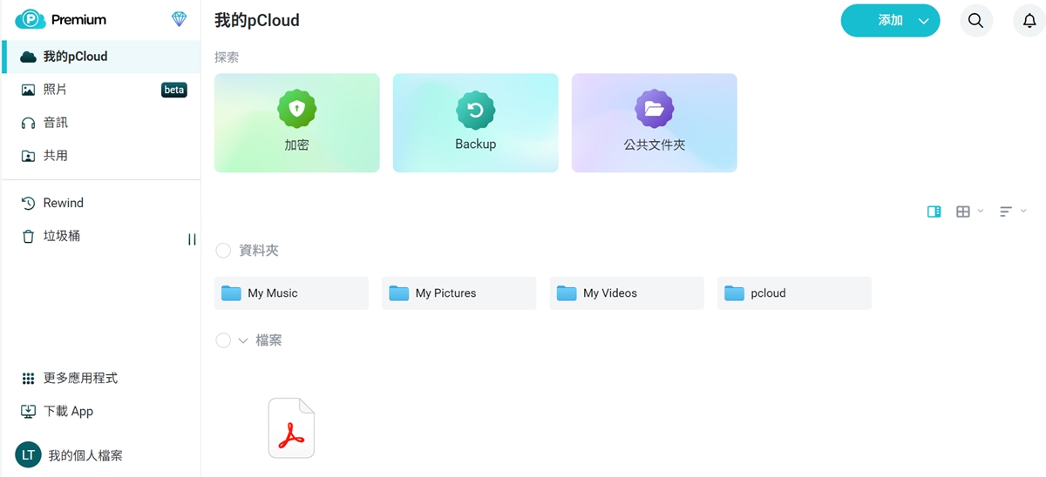Click the search magnifier icon
The height and width of the screenshot is (477, 1046).
(x=976, y=21)
